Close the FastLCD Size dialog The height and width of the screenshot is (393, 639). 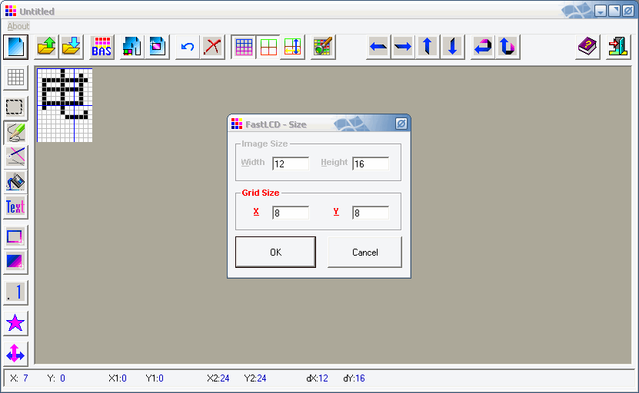click(401, 124)
